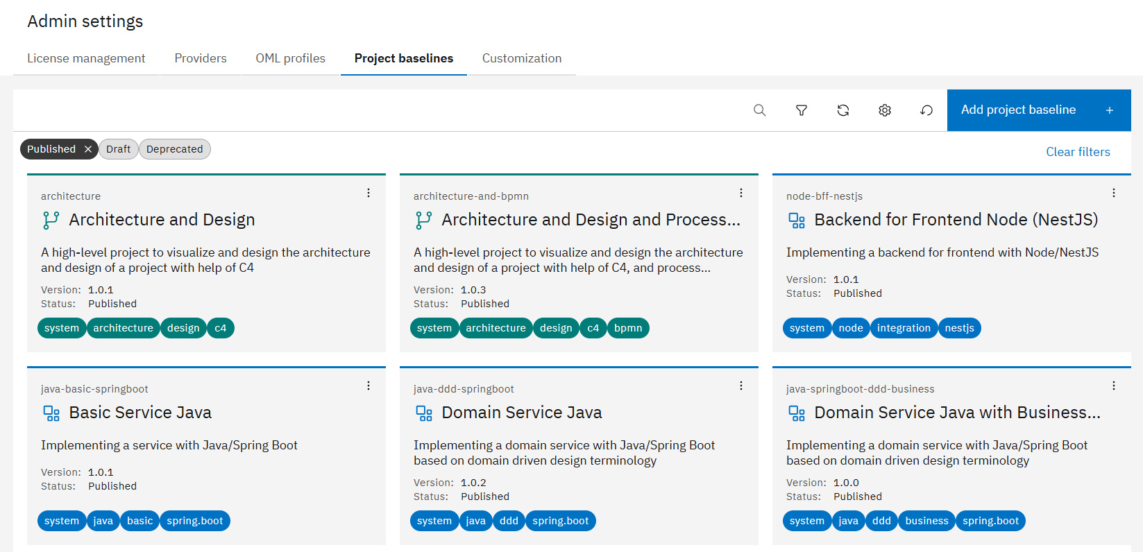Click the java tag on java-springboot-ddd-business card
This screenshot has width=1143, height=552.
click(848, 521)
